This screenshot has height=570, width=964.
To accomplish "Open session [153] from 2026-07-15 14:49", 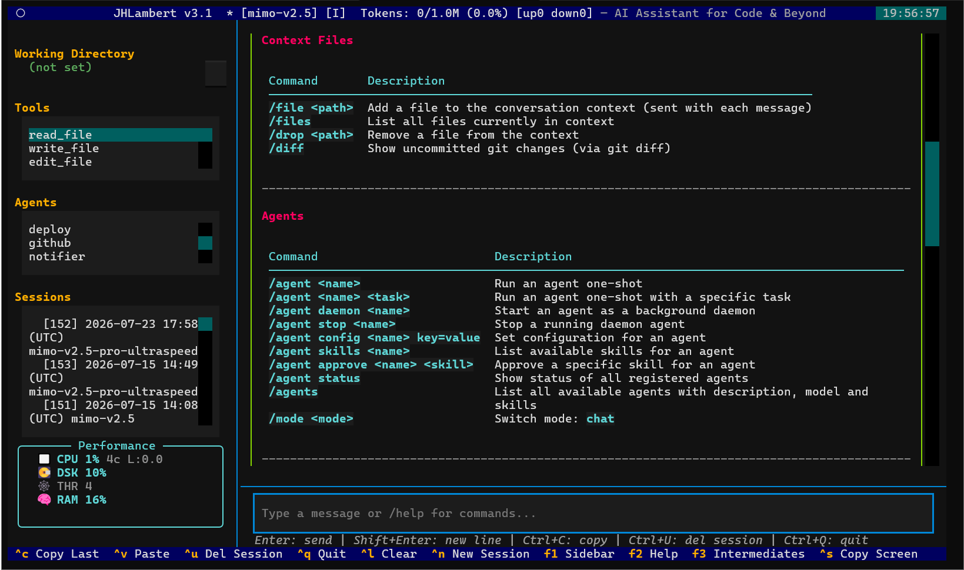I will (x=113, y=378).
